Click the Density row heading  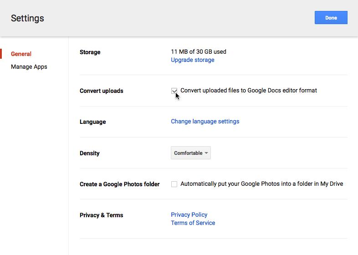[89, 153]
